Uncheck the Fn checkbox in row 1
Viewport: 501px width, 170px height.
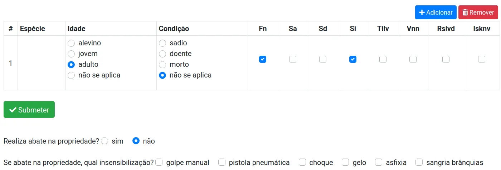(x=263, y=59)
